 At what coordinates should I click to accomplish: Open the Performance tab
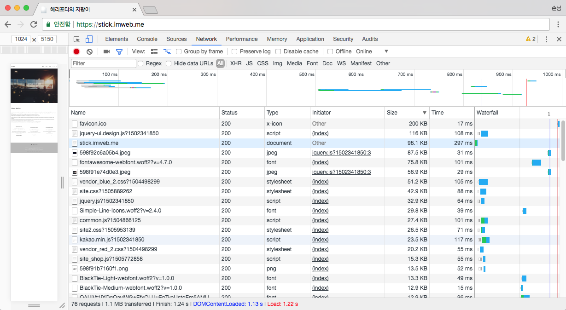pos(241,39)
